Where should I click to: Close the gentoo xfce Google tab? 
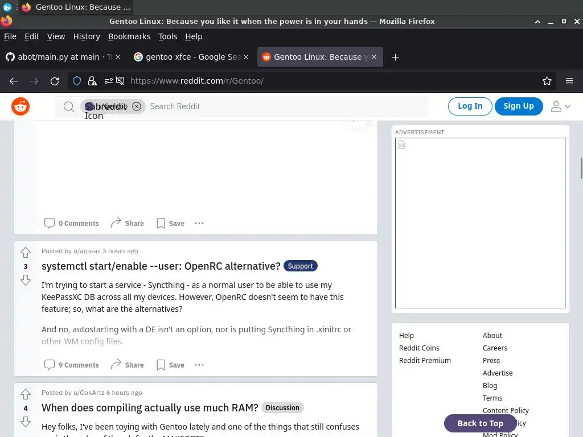pos(246,57)
